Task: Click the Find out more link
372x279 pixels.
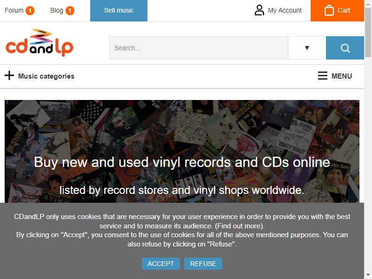Action: (x=239, y=226)
